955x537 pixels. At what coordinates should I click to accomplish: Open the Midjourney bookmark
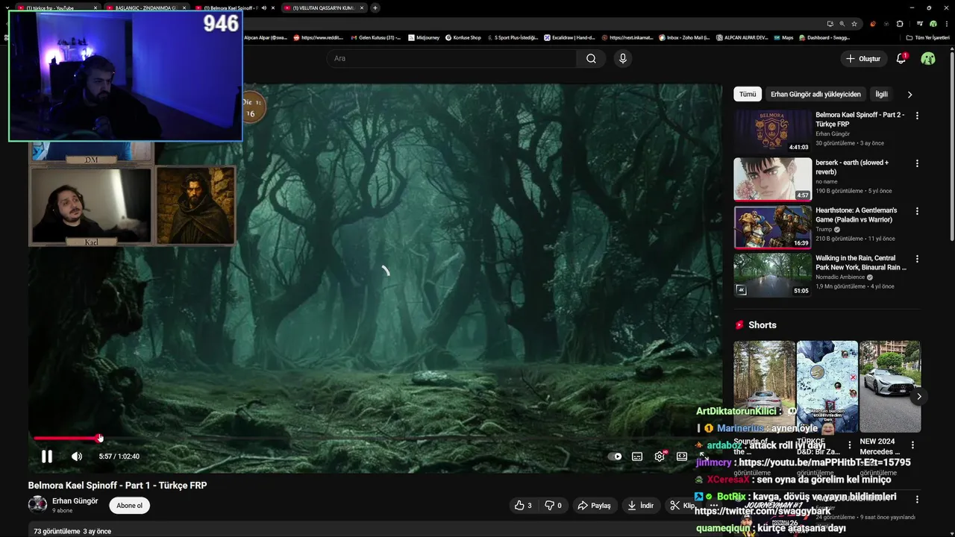click(x=424, y=37)
